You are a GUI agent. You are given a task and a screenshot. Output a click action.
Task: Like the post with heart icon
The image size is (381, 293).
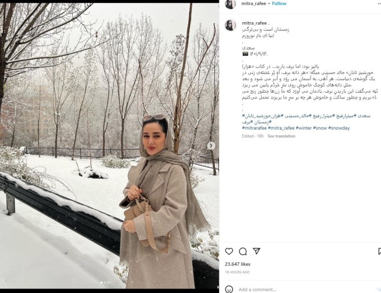click(x=229, y=251)
